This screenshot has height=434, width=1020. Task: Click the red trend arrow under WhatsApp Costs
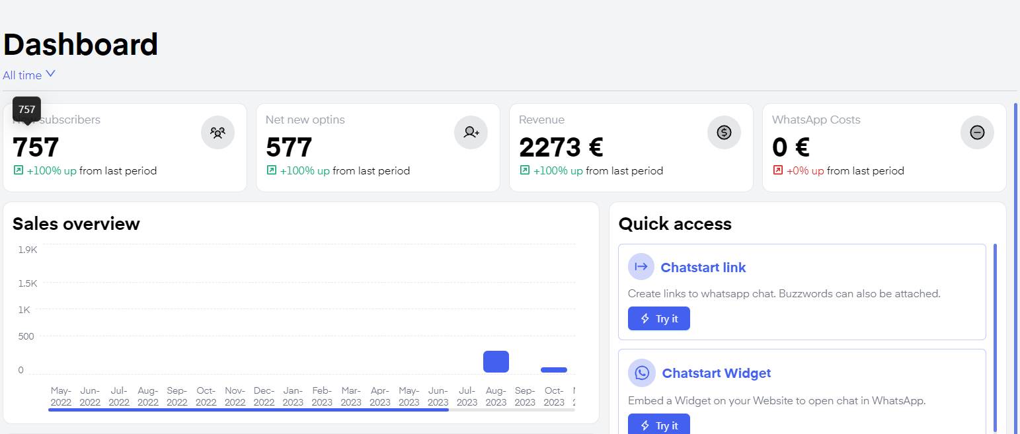pyautogui.click(x=778, y=170)
